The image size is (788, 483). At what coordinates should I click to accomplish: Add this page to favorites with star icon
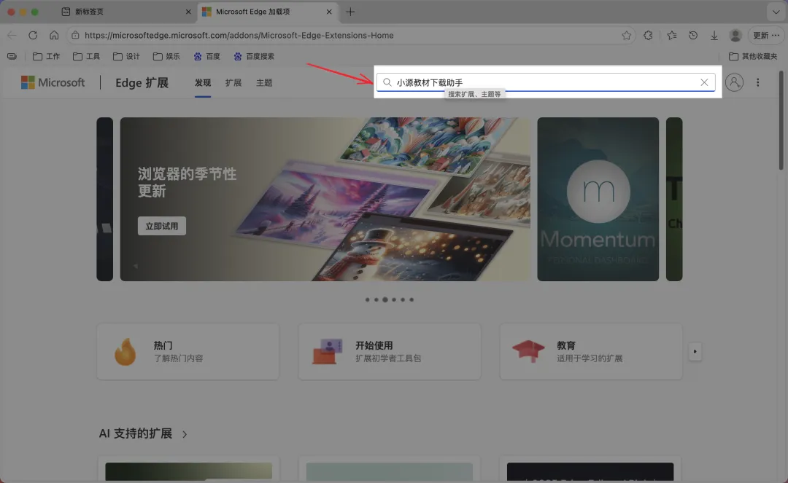click(x=626, y=35)
